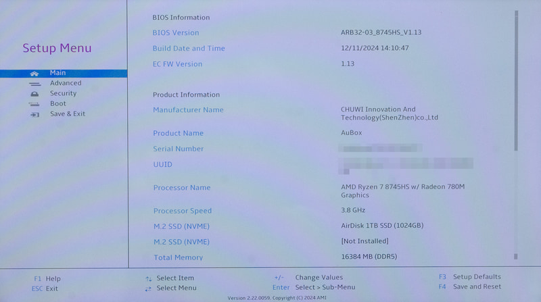Screen dimensions: 541x302
Task: Click the Version 2.22.0059 copyright text
Action: (x=277, y=298)
